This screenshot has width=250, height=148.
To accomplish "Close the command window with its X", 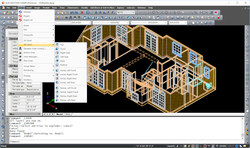I will coord(7,118).
